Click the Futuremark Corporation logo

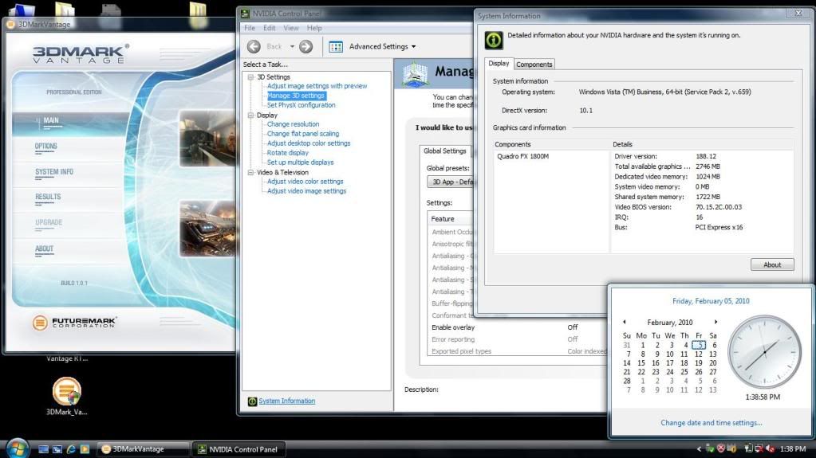(74, 323)
